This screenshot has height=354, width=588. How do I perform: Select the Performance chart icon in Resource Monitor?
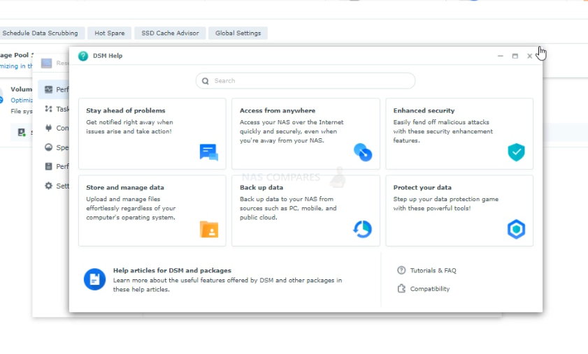[x=48, y=89]
